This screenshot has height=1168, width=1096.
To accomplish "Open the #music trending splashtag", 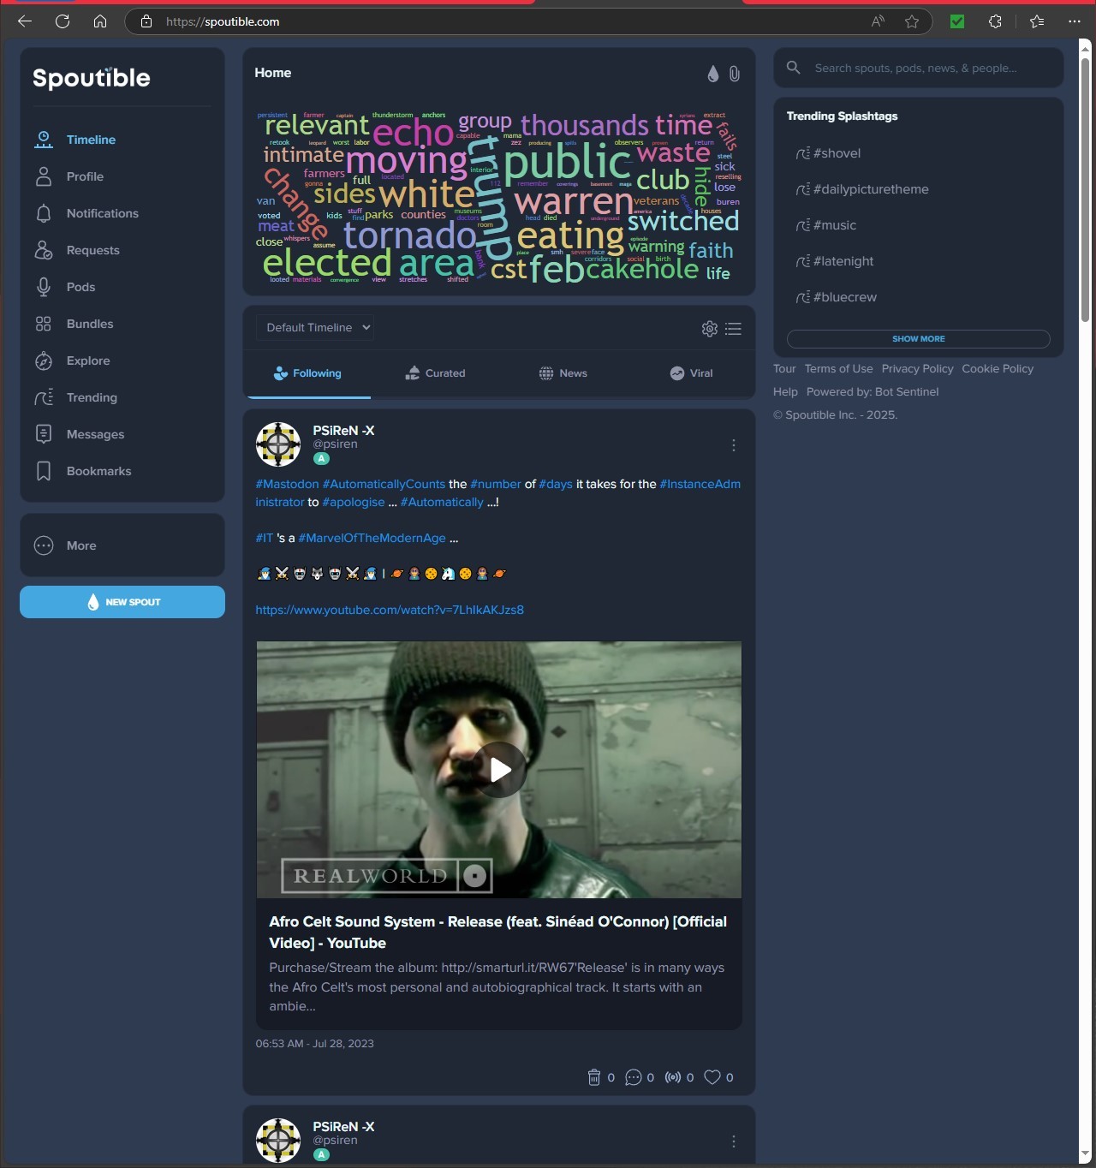I will tap(826, 225).
